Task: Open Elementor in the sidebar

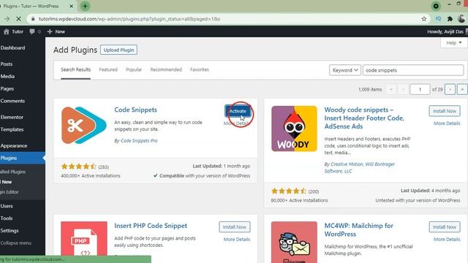Action: pyautogui.click(x=12, y=117)
